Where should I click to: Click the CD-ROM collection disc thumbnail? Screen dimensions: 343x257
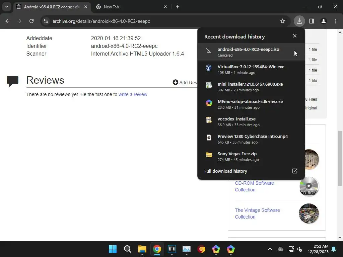click(x=309, y=186)
